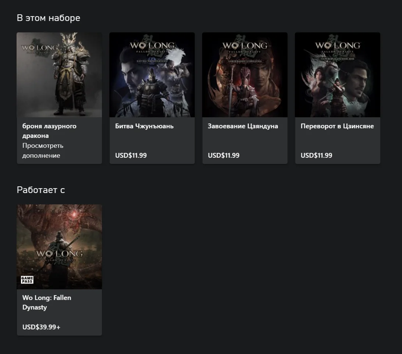Click the В этом наборе section heading
This screenshot has width=402, height=354.
point(48,18)
